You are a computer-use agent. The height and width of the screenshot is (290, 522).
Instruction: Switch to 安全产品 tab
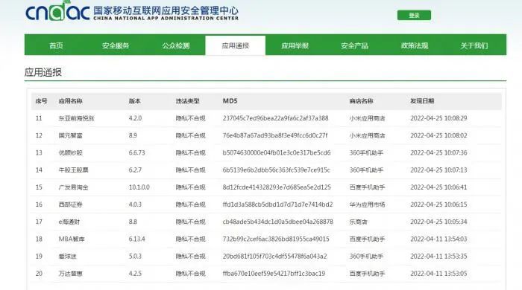pyautogui.click(x=354, y=46)
